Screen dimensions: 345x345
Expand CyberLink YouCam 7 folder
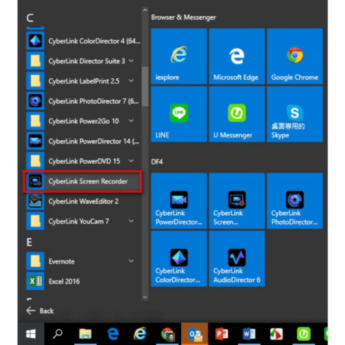tap(131, 221)
